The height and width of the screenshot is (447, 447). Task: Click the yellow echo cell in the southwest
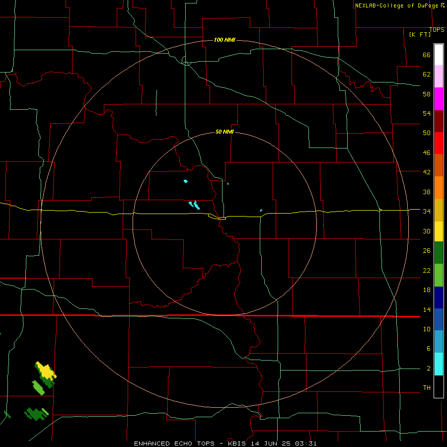(46, 372)
